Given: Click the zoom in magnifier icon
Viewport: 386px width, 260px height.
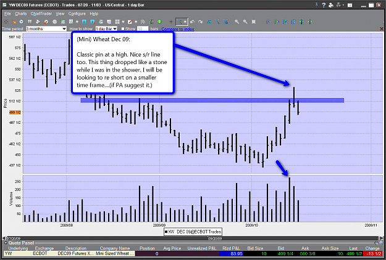Looking at the screenshot, I should pos(237,22).
